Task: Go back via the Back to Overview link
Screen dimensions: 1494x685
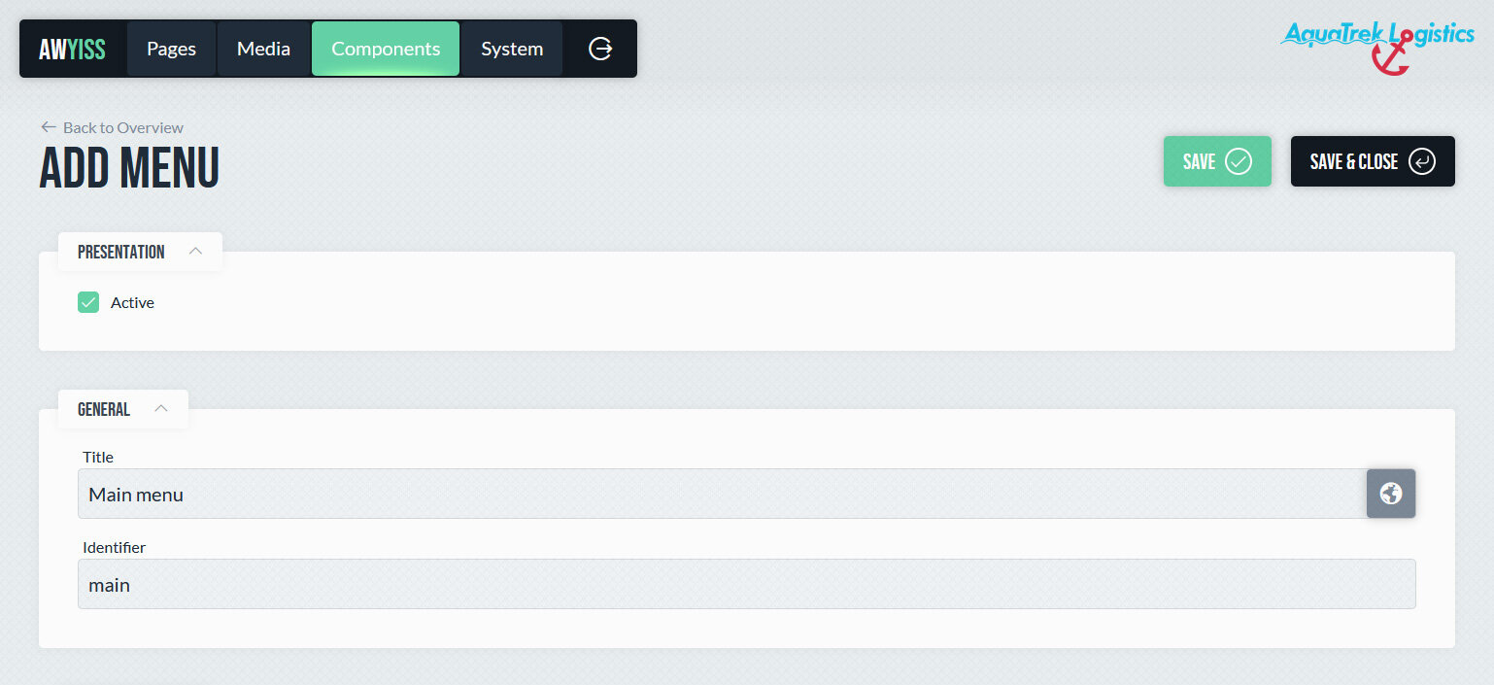Action: 122,127
